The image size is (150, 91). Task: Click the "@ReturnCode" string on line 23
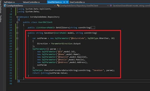click(77, 38)
